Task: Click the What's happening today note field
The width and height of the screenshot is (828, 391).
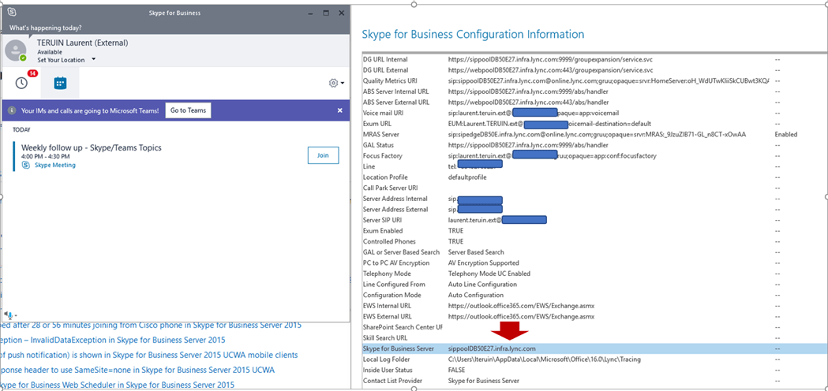Action: 47,28
